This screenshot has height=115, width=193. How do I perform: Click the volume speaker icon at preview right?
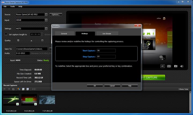point(182,66)
